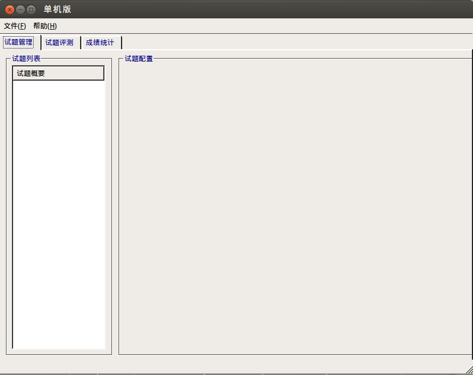Grab the resize grip in window corner
This screenshot has width=473, height=375.
pos(468,370)
